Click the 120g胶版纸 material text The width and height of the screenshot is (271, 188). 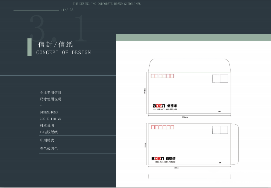[x=49, y=132]
